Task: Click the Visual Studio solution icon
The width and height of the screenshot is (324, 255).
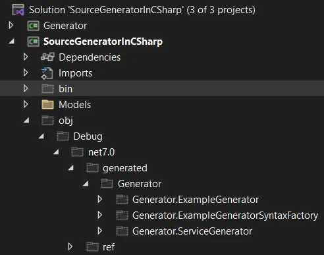Action: point(18,10)
